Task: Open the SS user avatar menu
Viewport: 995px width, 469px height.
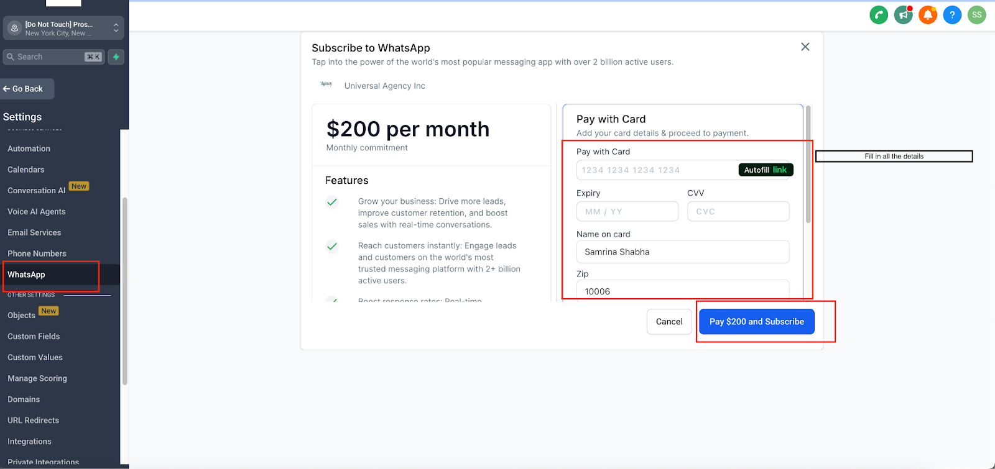Action: (977, 15)
